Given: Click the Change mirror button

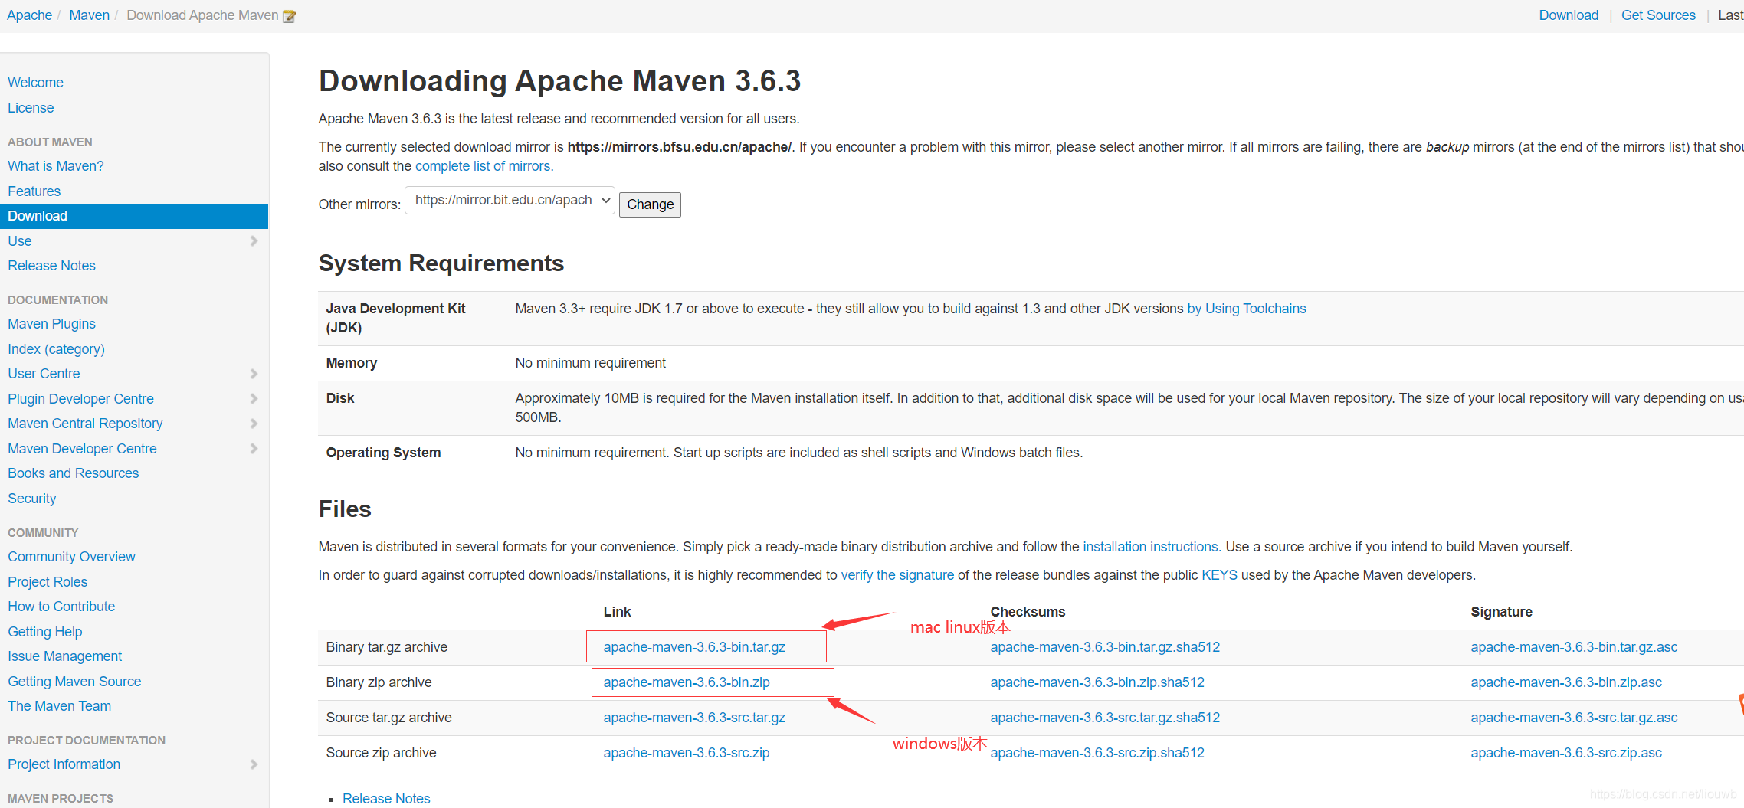Looking at the screenshot, I should point(650,204).
